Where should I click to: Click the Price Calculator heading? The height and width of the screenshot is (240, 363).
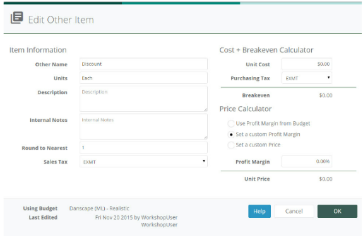pos(246,109)
